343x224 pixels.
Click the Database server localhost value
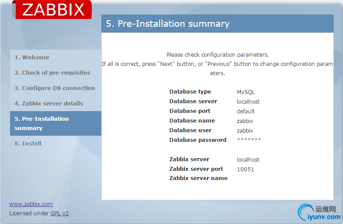tap(248, 102)
